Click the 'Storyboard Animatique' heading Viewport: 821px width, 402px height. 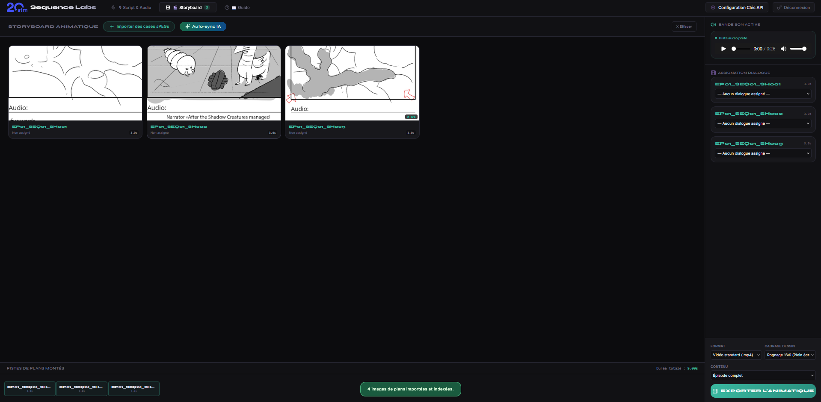coord(53,26)
